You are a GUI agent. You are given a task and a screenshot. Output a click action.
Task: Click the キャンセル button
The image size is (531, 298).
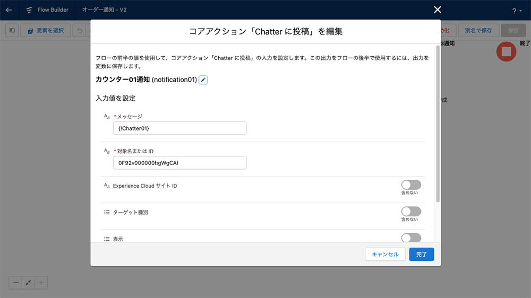(x=385, y=255)
